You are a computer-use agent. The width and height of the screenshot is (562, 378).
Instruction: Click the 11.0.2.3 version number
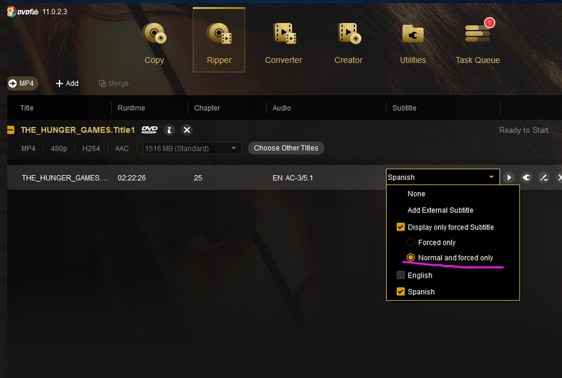(54, 12)
